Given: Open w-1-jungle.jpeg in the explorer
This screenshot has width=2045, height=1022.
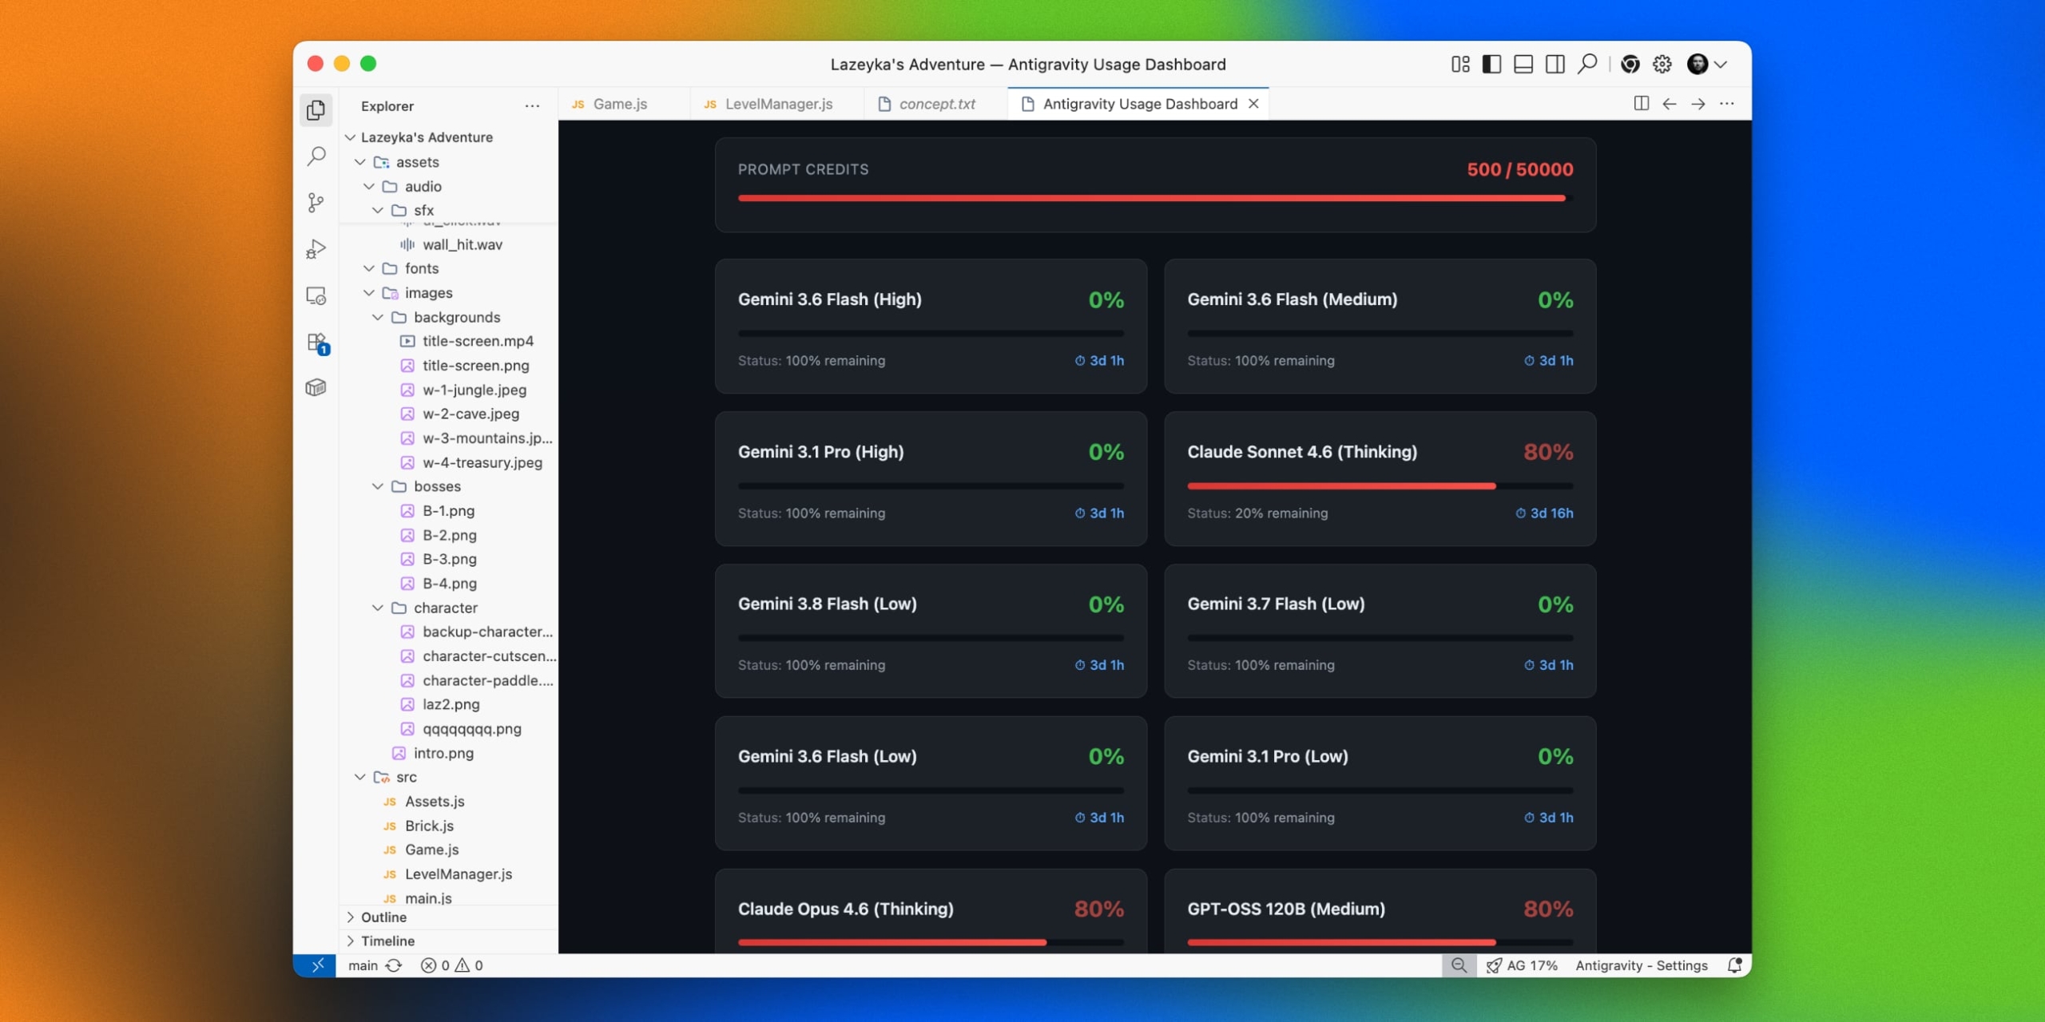Looking at the screenshot, I should point(449,390).
